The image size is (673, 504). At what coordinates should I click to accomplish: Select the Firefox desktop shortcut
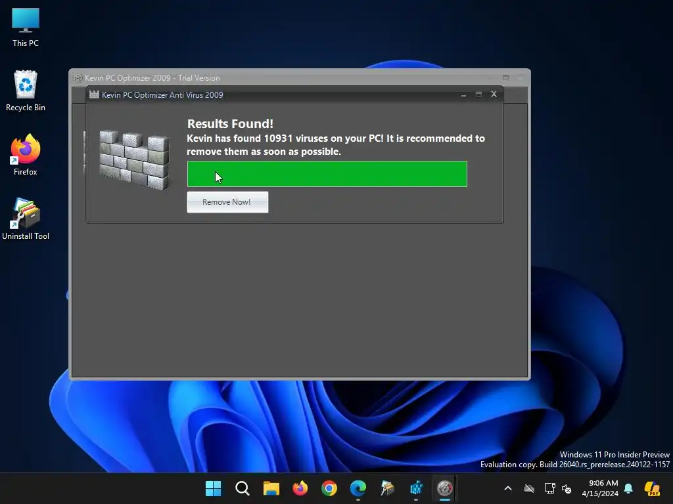coord(26,155)
